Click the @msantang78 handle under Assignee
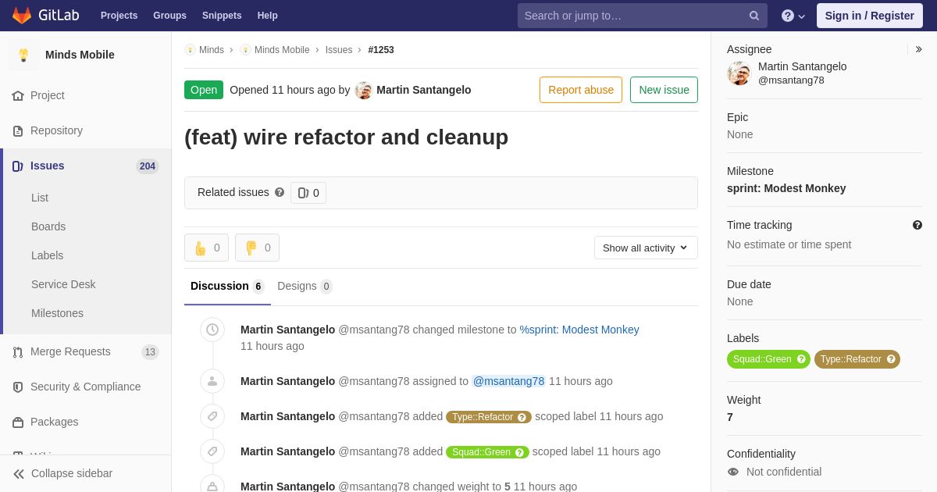The image size is (937, 492). pyautogui.click(x=791, y=80)
